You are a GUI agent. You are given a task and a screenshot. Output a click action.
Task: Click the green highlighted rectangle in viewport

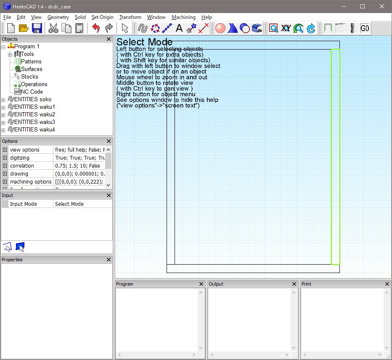[x=335, y=157]
